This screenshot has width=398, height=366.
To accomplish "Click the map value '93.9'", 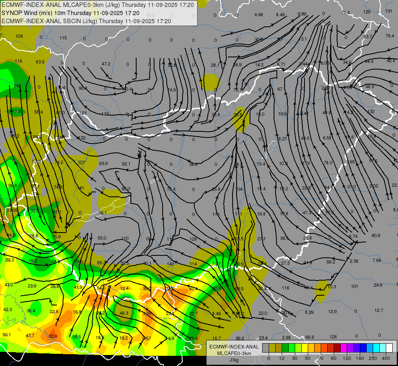I will point(103,163).
